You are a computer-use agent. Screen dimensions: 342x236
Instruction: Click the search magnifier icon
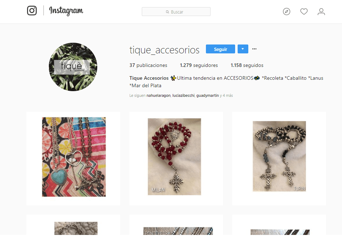click(x=167, y=12)
